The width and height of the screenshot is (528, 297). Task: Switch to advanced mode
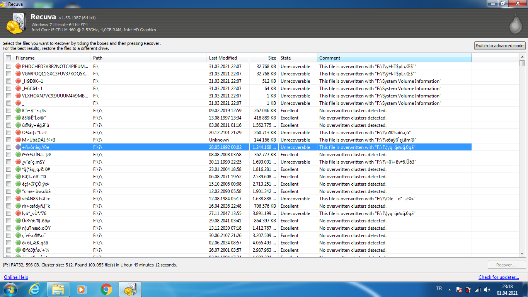500,46
